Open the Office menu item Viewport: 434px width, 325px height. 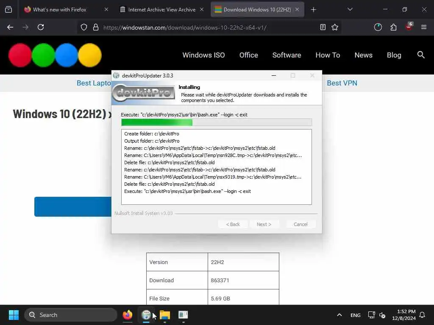pyautogui.click(x=248, y=55)
